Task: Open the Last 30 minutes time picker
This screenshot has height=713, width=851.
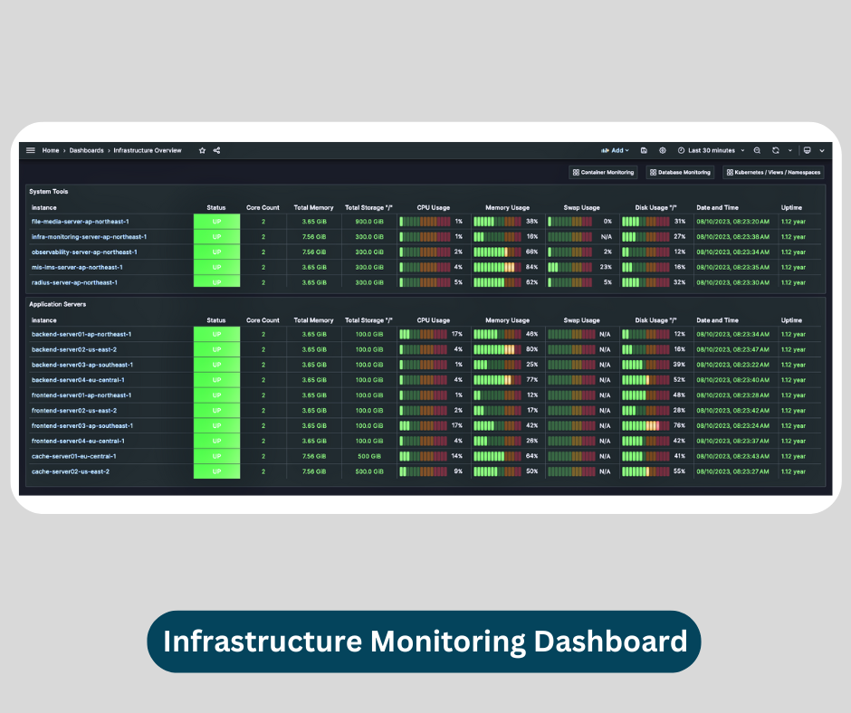Action: (712, 150)
